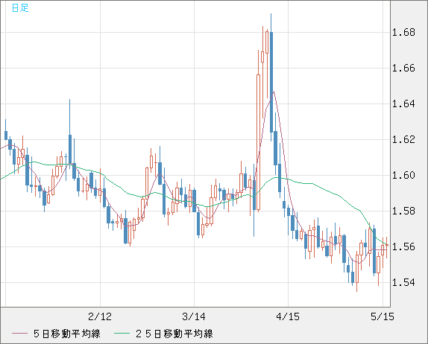Select the 1.60 price axis label
The image size is (428, 344).
tap(403, 175)
